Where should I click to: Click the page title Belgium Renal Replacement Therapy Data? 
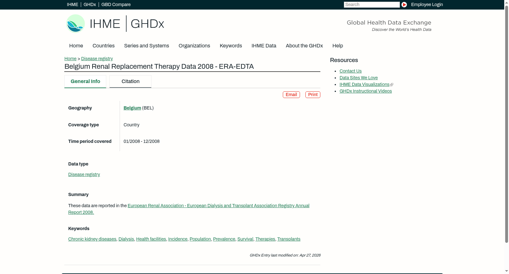pyautogui.click(x=159, y=67)
